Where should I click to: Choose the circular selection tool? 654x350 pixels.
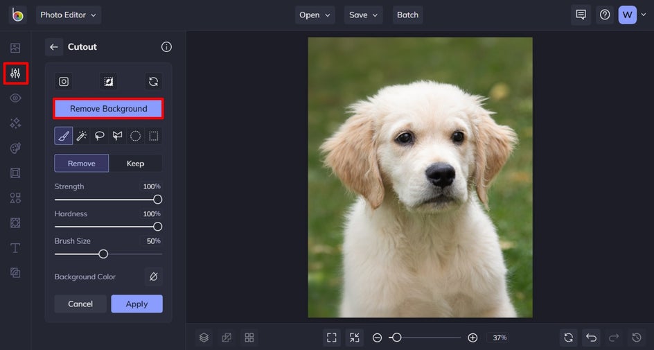[x=136, y=136]
